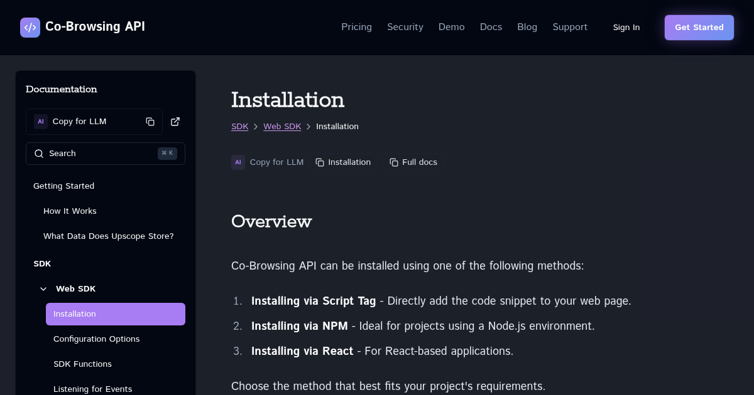This screenshot has height=395, width=754.
Task: Click the Installation breadcrumb current page text
Action: (337, 127)
